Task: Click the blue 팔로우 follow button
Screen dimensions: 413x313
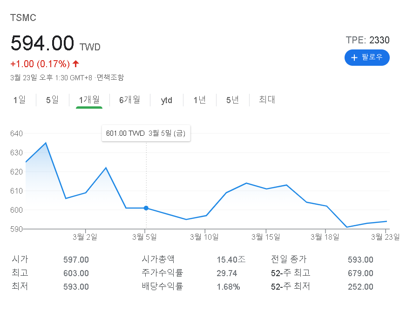Action: point(367,57)
